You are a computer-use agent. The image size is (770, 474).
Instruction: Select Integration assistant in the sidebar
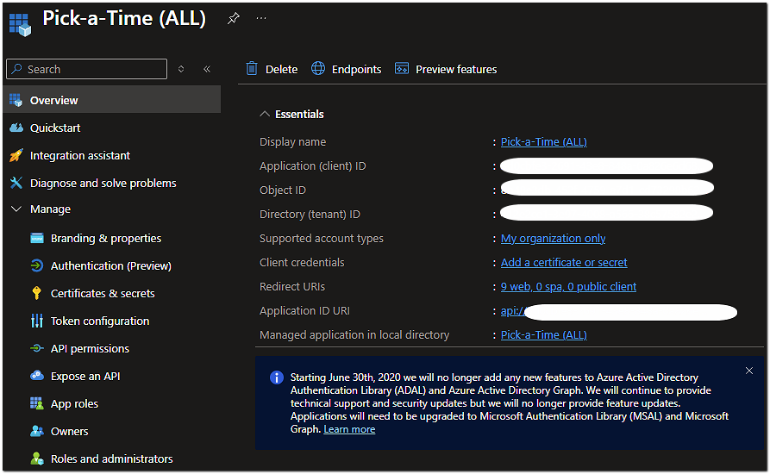pos(79,155)
